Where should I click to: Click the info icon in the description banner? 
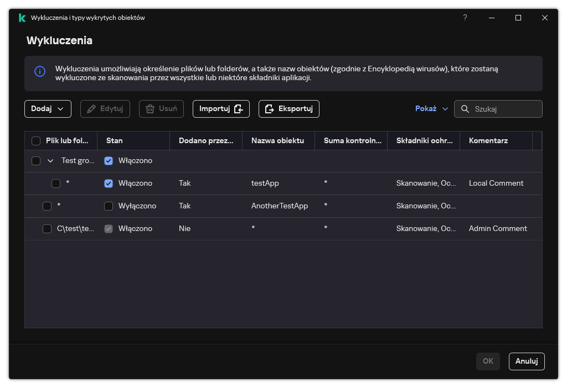(x=40, y=72)
